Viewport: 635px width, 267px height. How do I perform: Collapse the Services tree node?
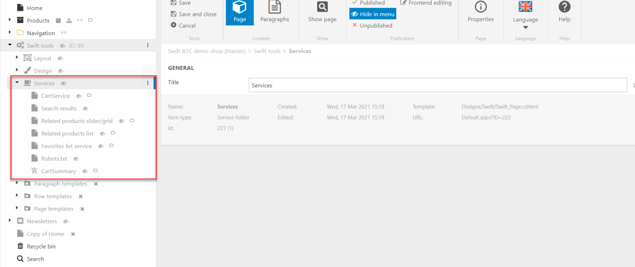click(x=17, y=83)
